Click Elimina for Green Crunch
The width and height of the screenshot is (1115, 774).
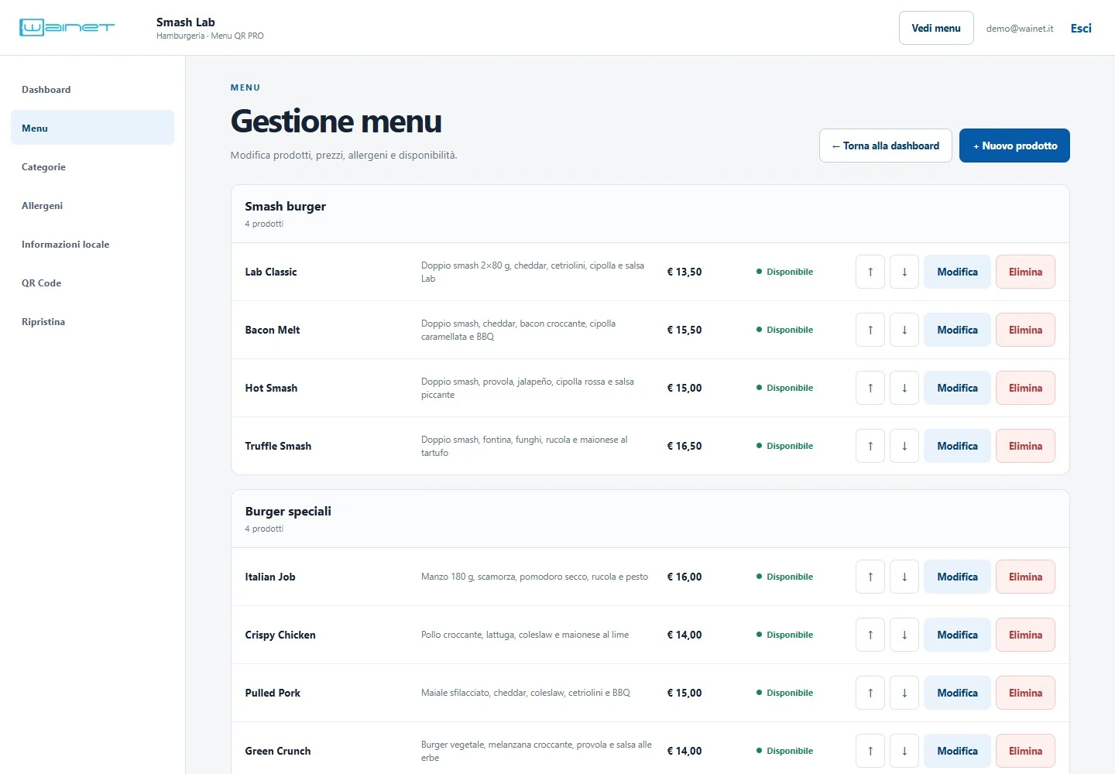1025,751
